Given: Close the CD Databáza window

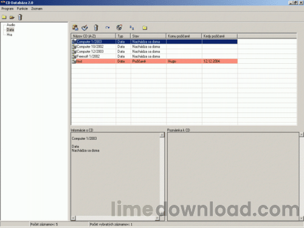Looking at the screenshot, I should 302,2.
